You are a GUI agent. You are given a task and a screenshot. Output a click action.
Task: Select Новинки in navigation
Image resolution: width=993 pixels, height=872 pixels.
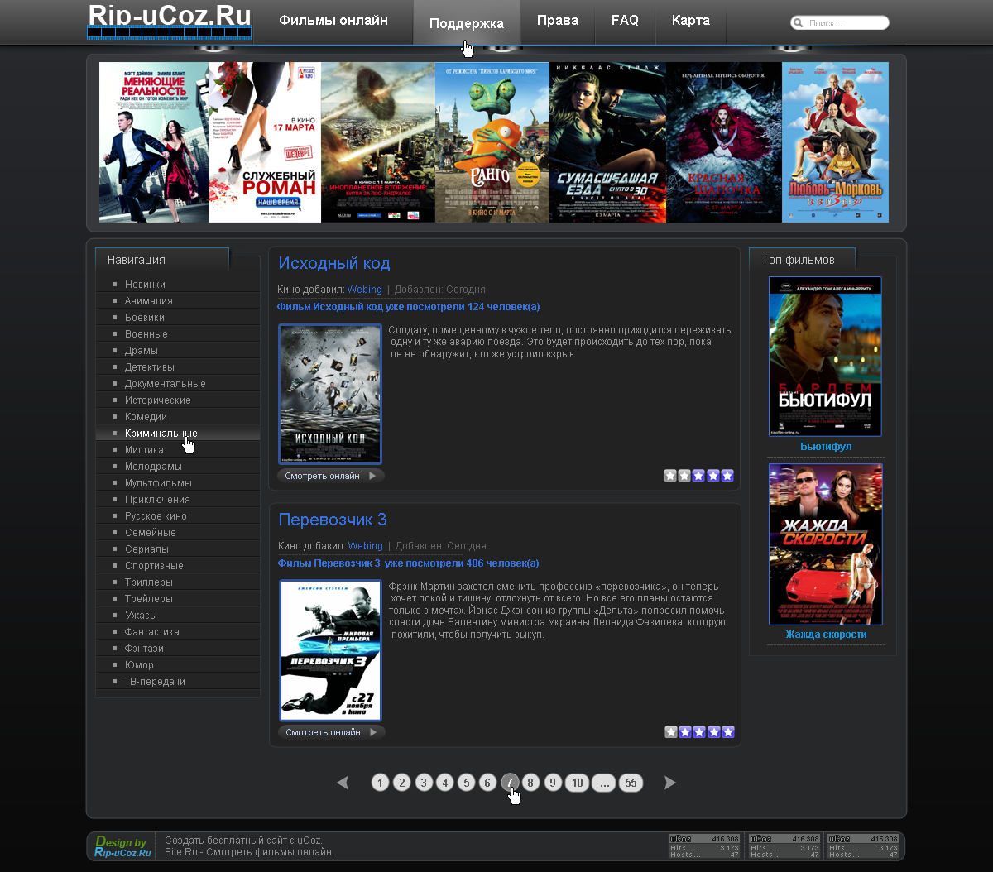(x=178, y=285)
